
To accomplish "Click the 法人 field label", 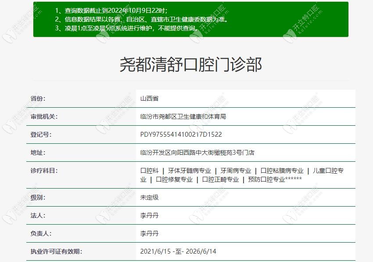I will (x=38, y=215).
